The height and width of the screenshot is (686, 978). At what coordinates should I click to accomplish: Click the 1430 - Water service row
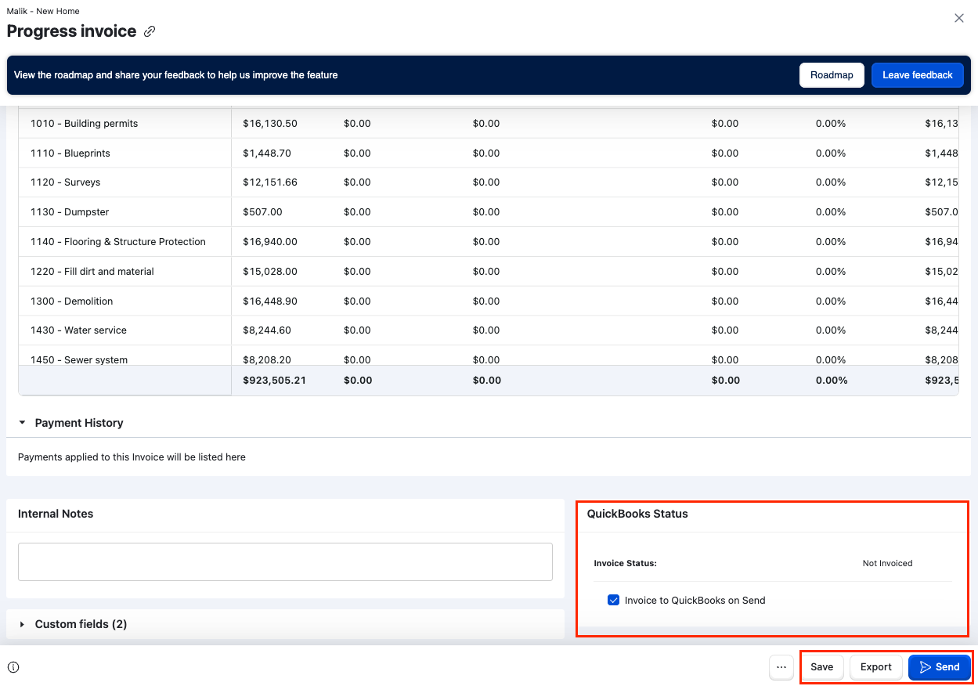click(x=78, y=330)
